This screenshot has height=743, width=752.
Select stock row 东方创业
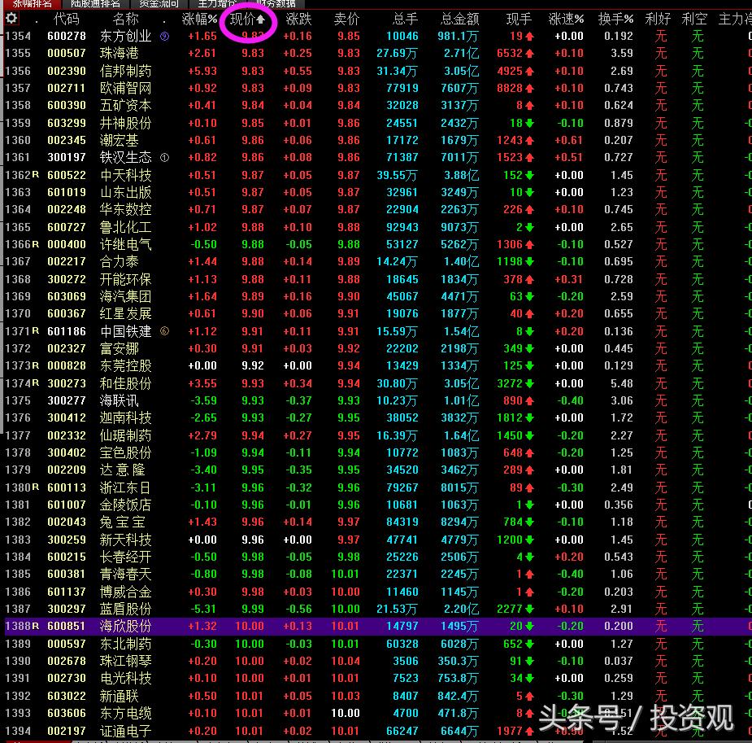[378, 36]
